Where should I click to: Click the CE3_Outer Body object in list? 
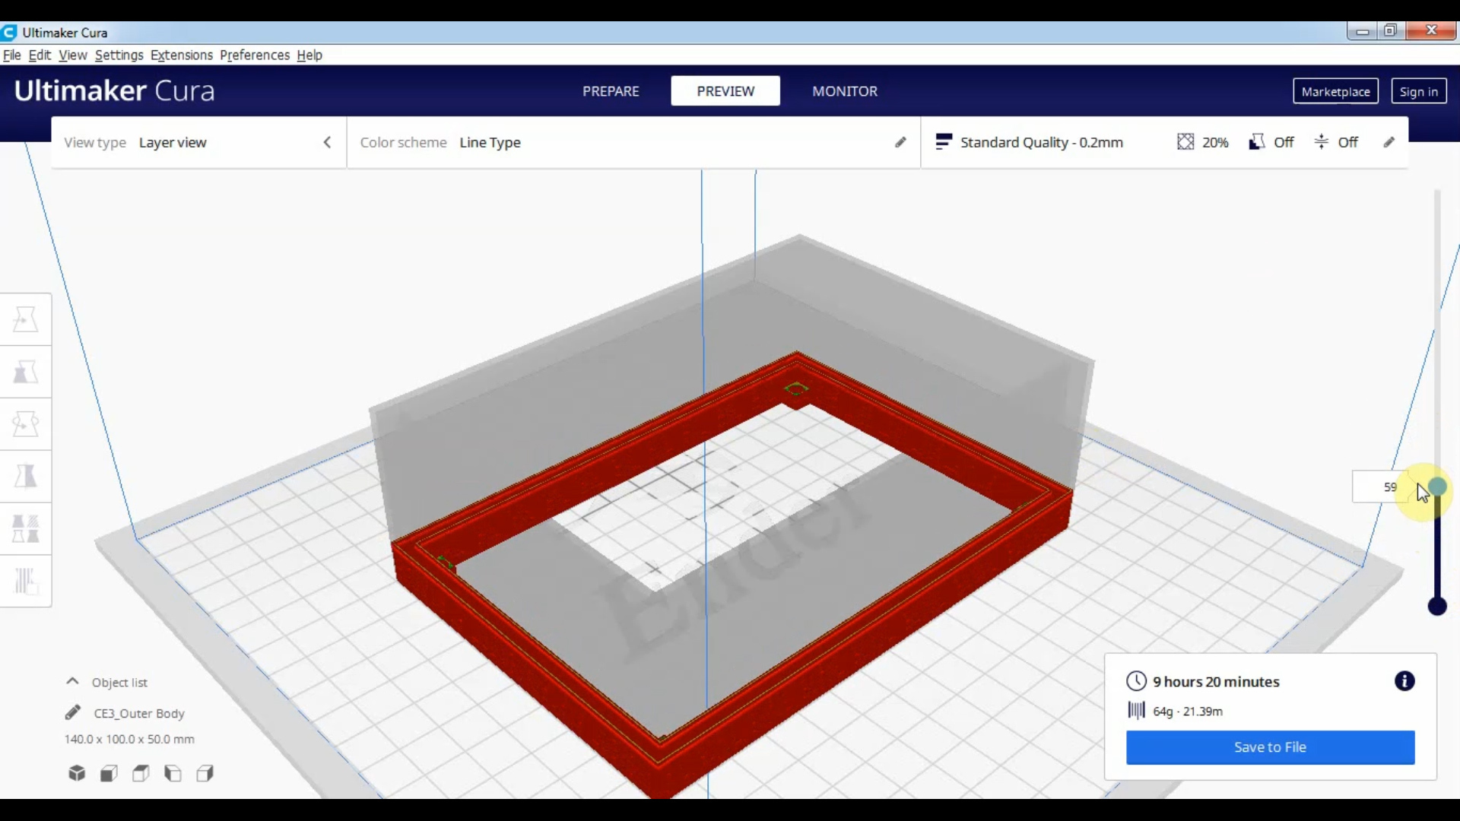pyautogui.click(x=138, y=713)
